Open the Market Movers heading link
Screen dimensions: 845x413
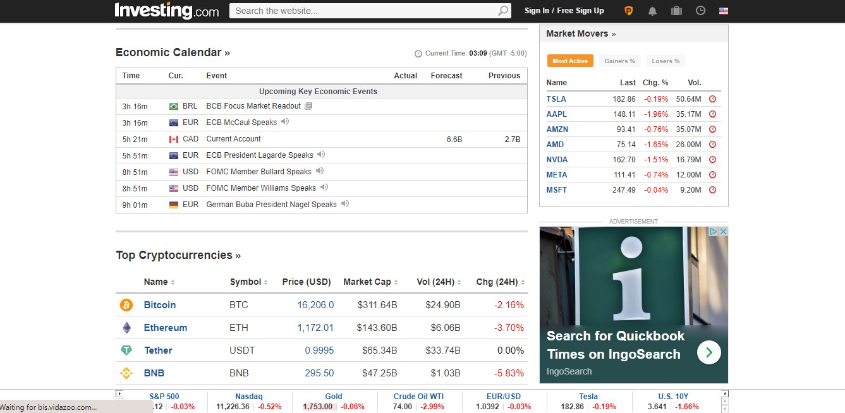pos(581,33)
